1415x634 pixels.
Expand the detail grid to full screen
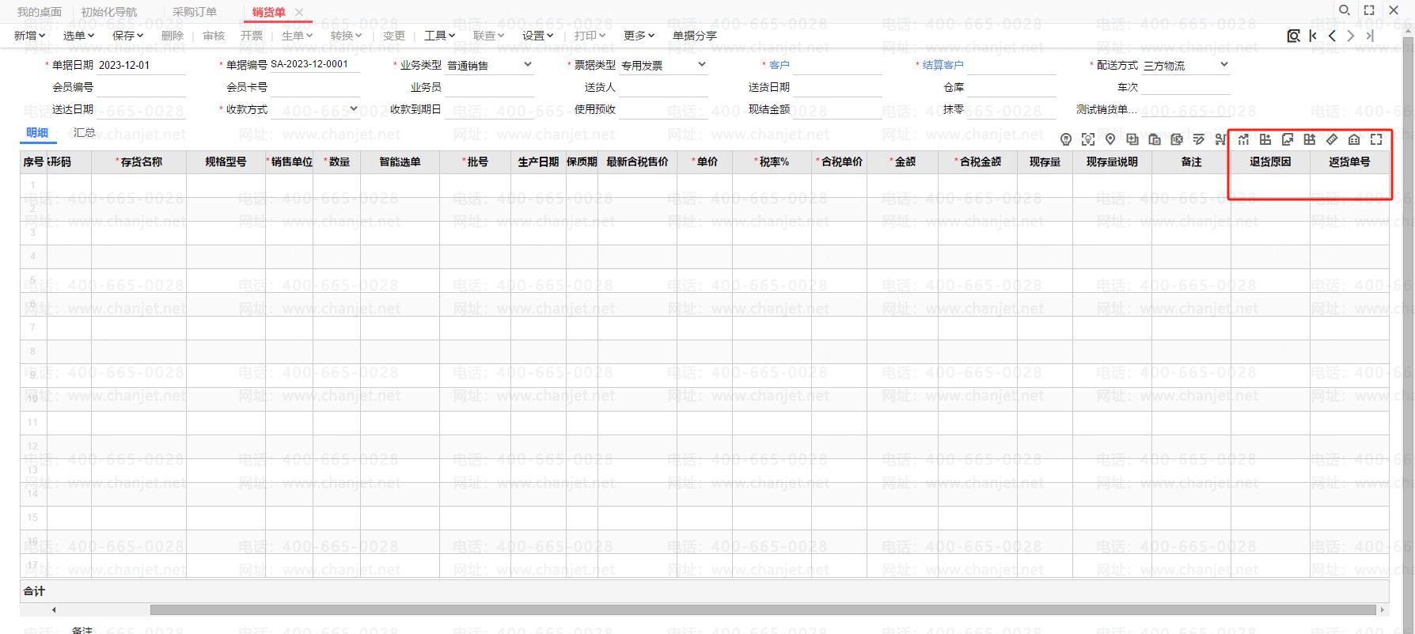pos(1376,139)
